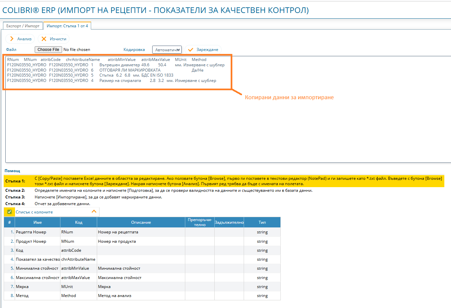
Task: Click the Изчисти button label
Action: [58, 39]
